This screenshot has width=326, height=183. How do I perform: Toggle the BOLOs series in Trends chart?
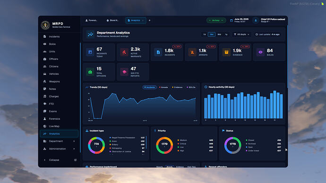coord(191,87)
